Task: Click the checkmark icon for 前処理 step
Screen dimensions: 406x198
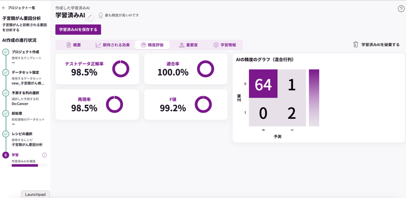Action: point(6,113)
